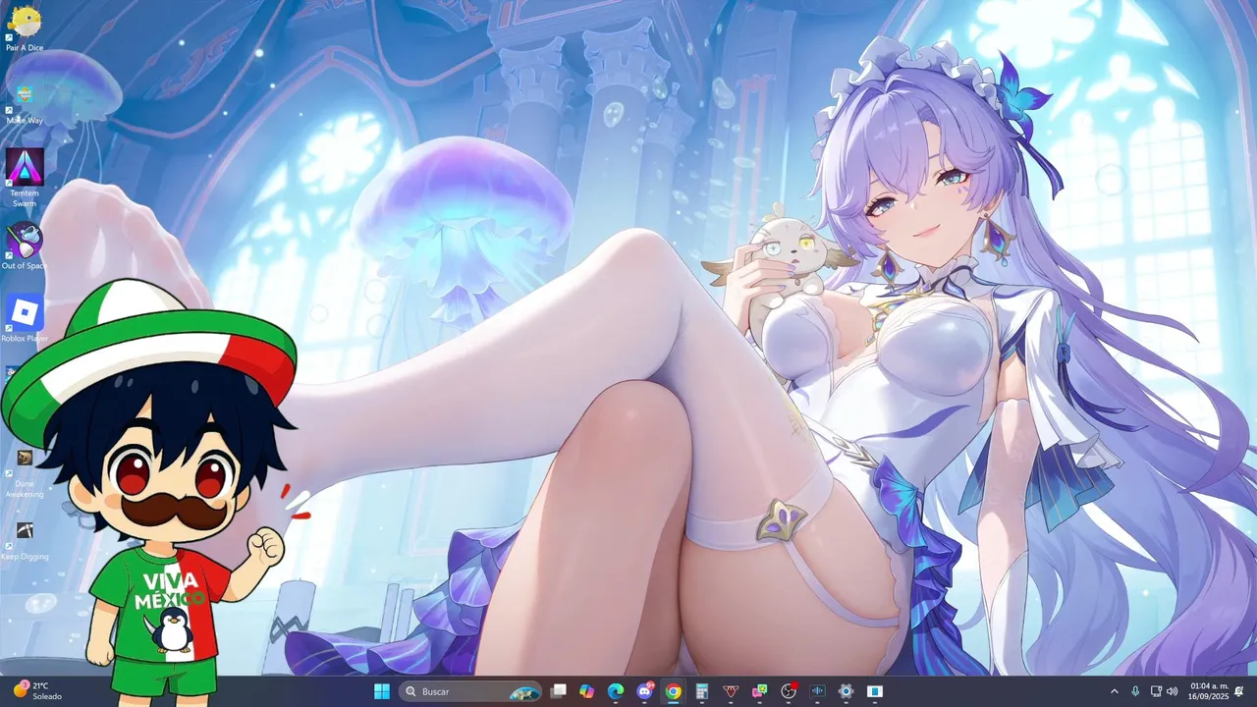Launch Roblox Player from the desktop
The height and width of the screenshot is (707, 1257).
click(x=25, y=319)
